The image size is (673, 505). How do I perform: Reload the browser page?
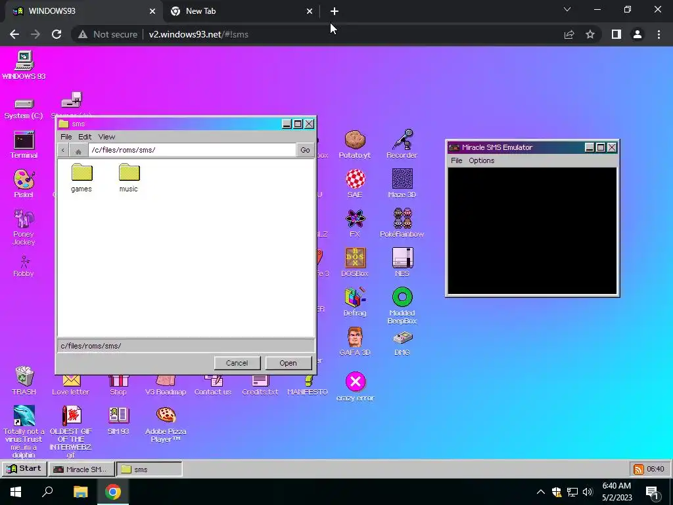tap(57, 34)
